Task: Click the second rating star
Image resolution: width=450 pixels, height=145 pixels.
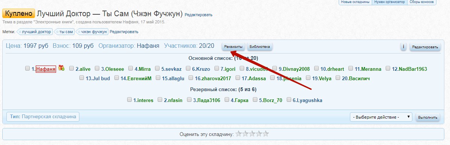Action: click(x=245, y=134)
